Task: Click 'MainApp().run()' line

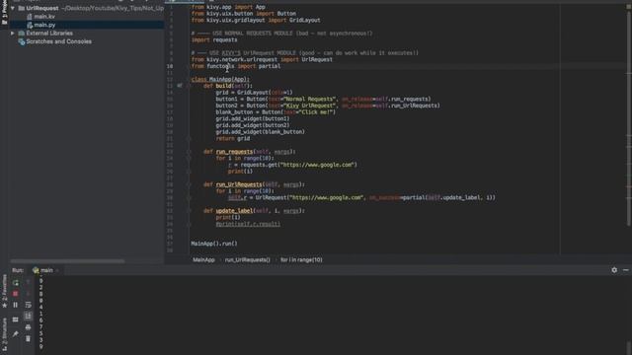Action: tap(214, 244)
